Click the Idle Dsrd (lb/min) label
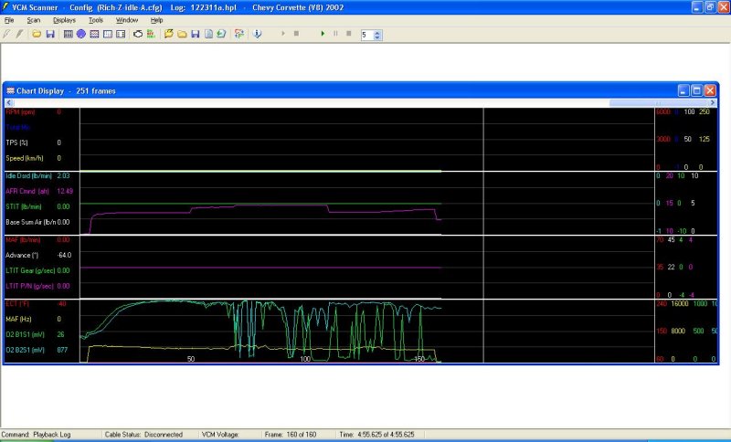This screenshot has height=442, width=731. click(x=28, y=176)
